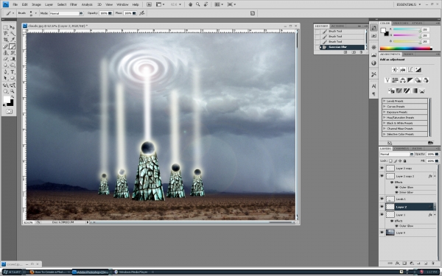Select the Path Selection tool
442x276 pixels.
tap(5, 78)
